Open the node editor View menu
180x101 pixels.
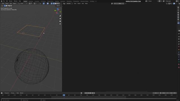[x=75, y=4]
